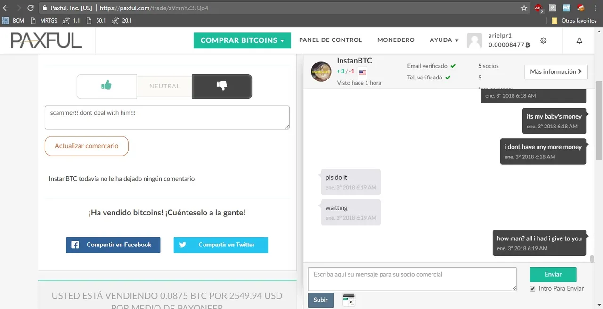Select the thumbs up positive rating

pyautogui.click(x=106, y=87)
